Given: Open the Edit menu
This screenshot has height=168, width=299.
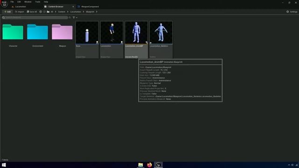Looking at the screenshot, I should click(x=19, y=2).
